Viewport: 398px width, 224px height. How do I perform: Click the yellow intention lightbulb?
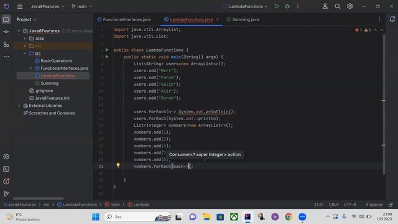(118, 165)
